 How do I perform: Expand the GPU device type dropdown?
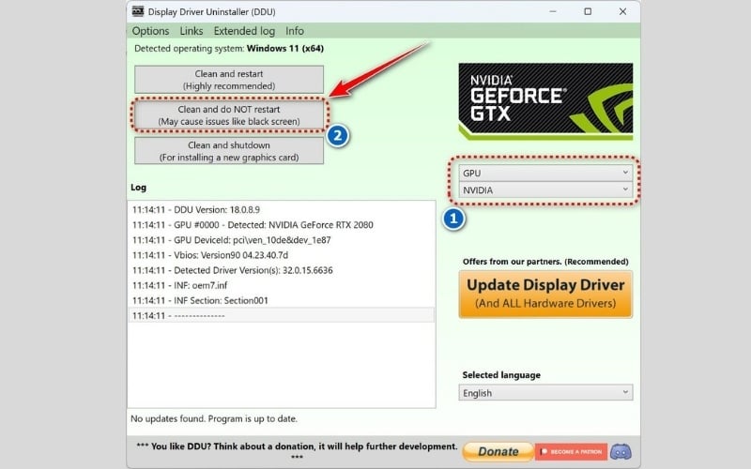click(x=545, y=174)
